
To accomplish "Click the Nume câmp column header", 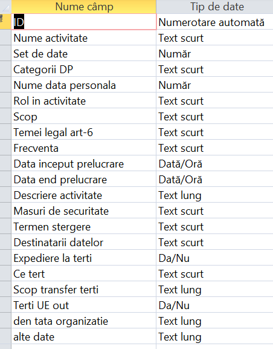I will tap(84, 7).
